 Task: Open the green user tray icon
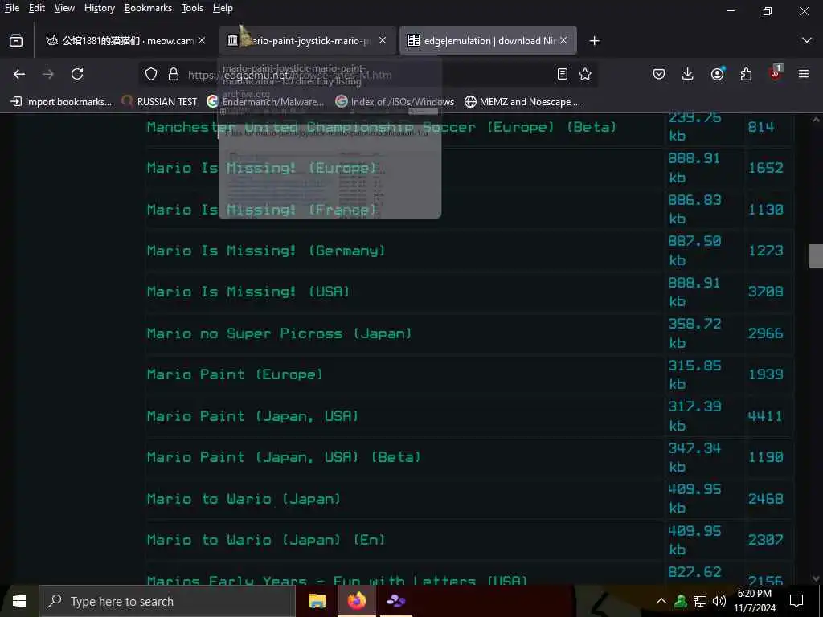click(681, 601)
